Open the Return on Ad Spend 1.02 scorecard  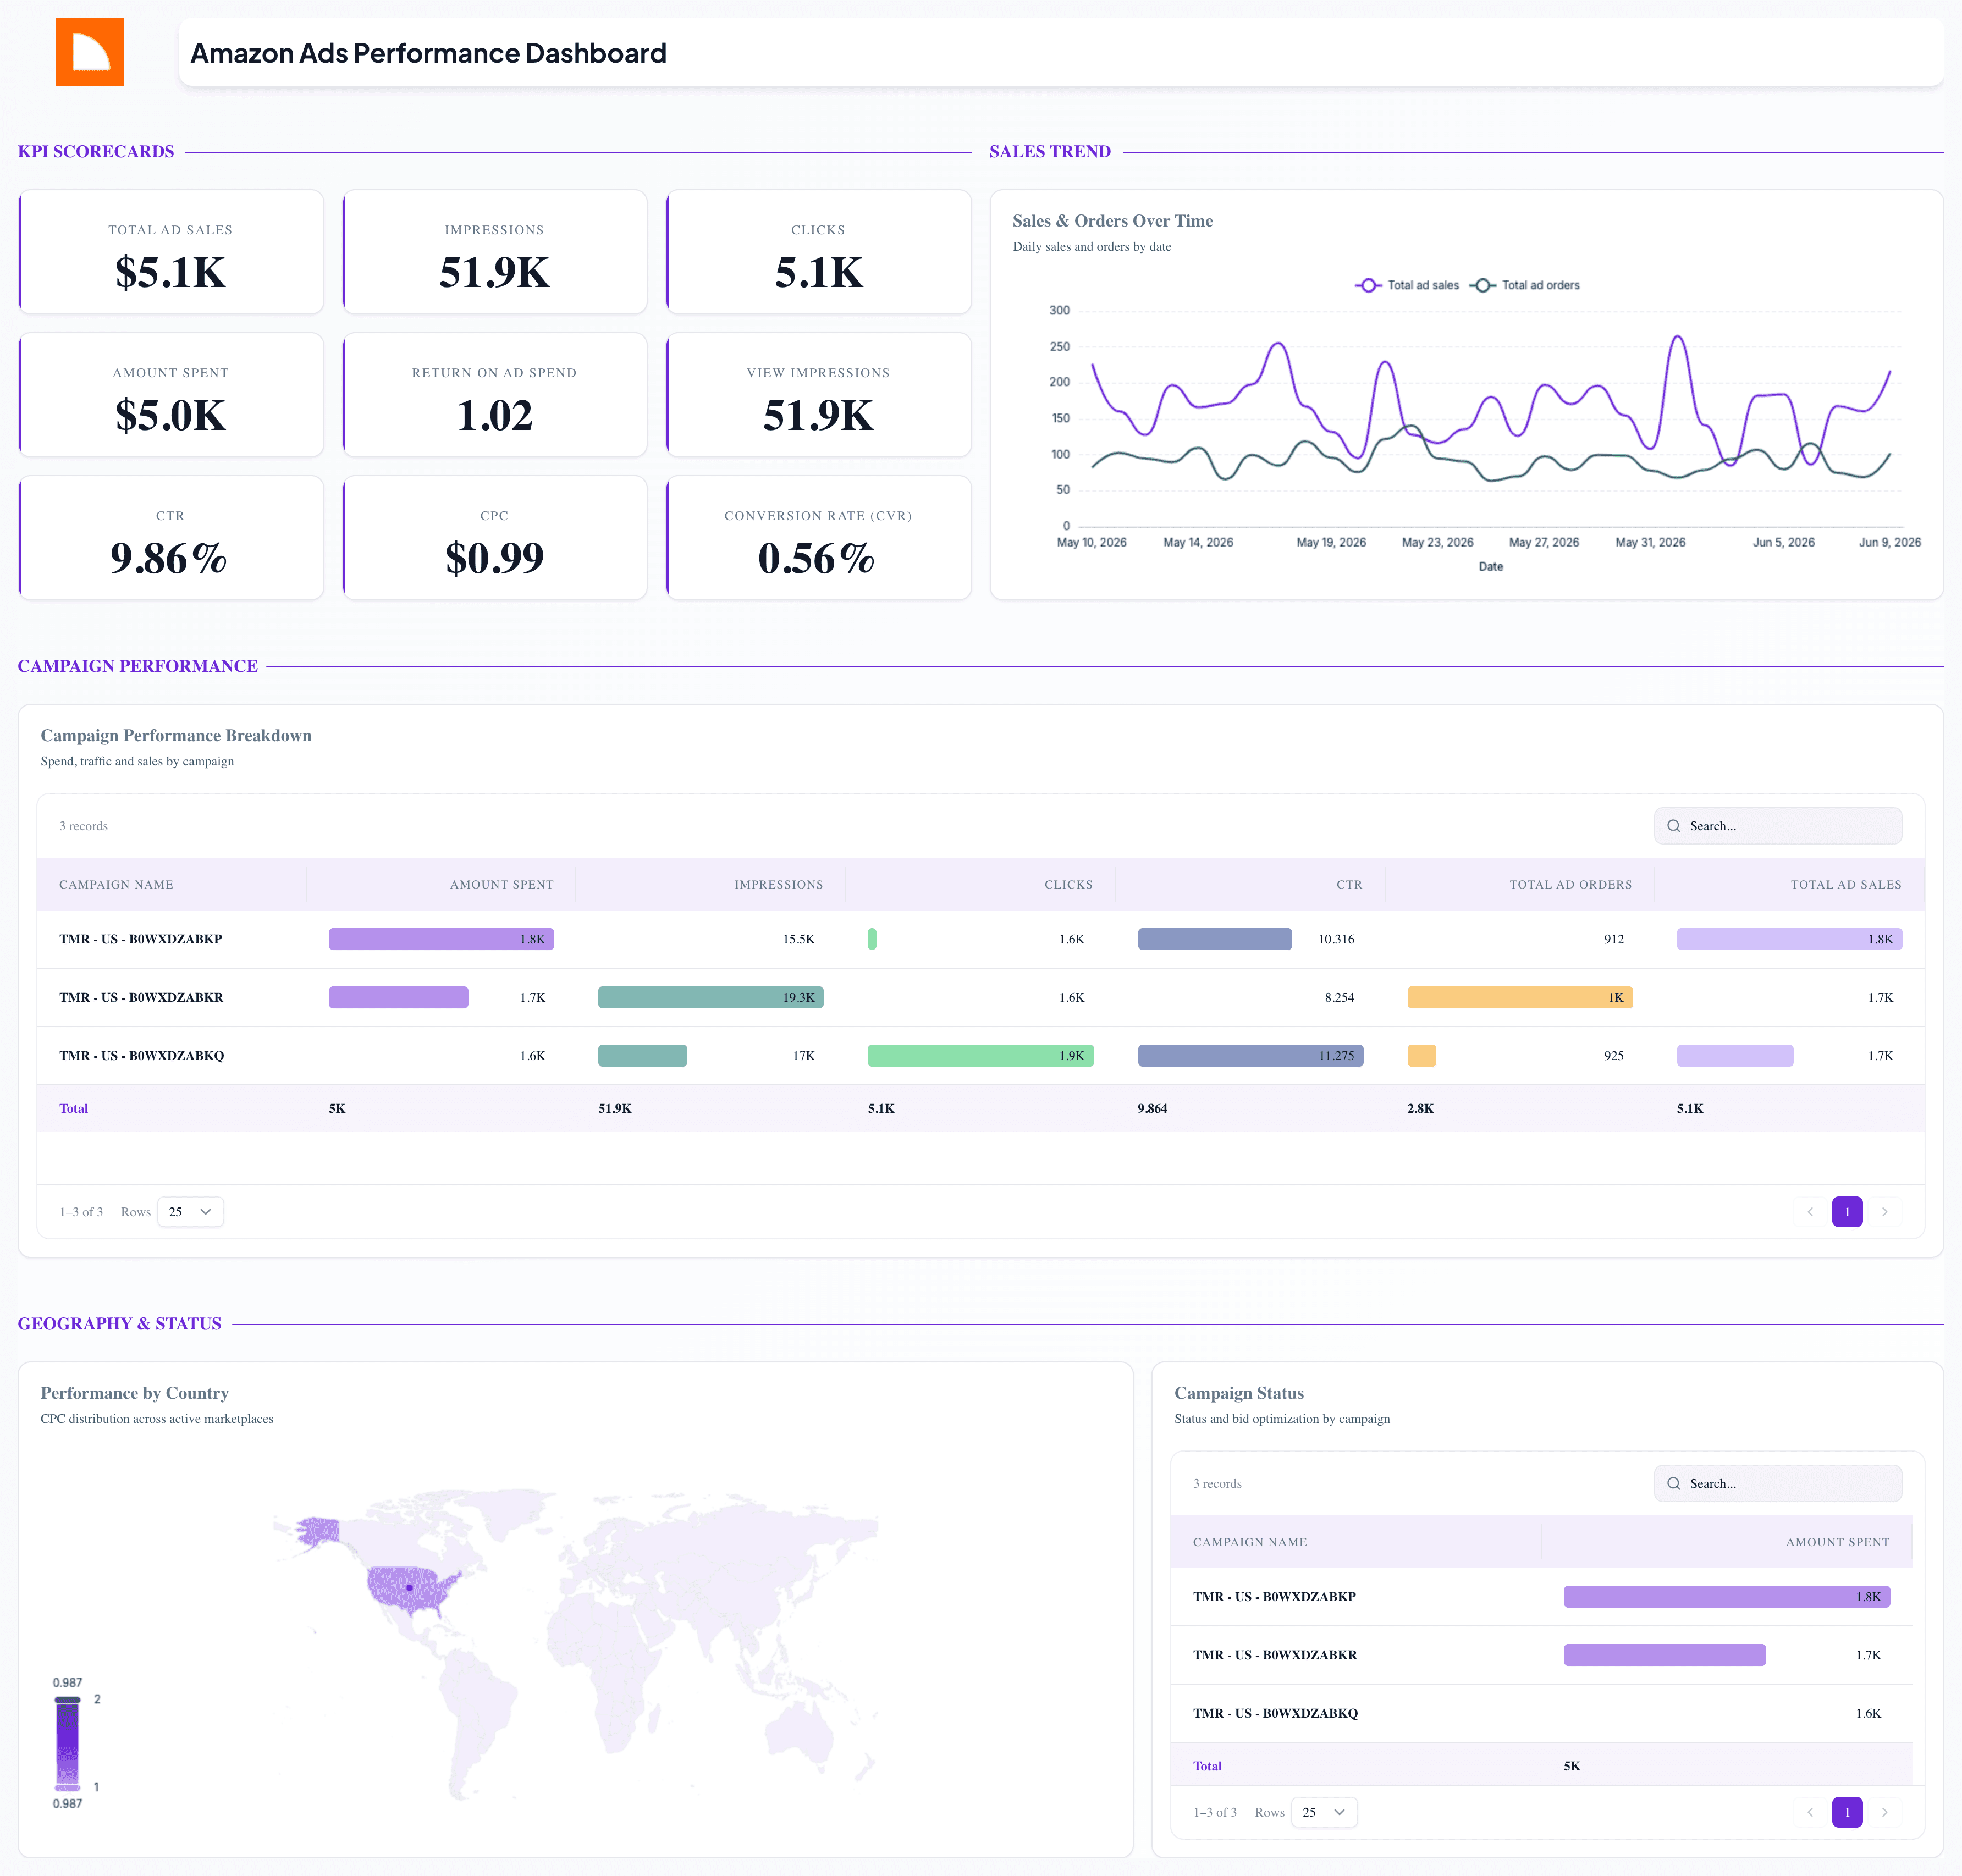point(495,395)
